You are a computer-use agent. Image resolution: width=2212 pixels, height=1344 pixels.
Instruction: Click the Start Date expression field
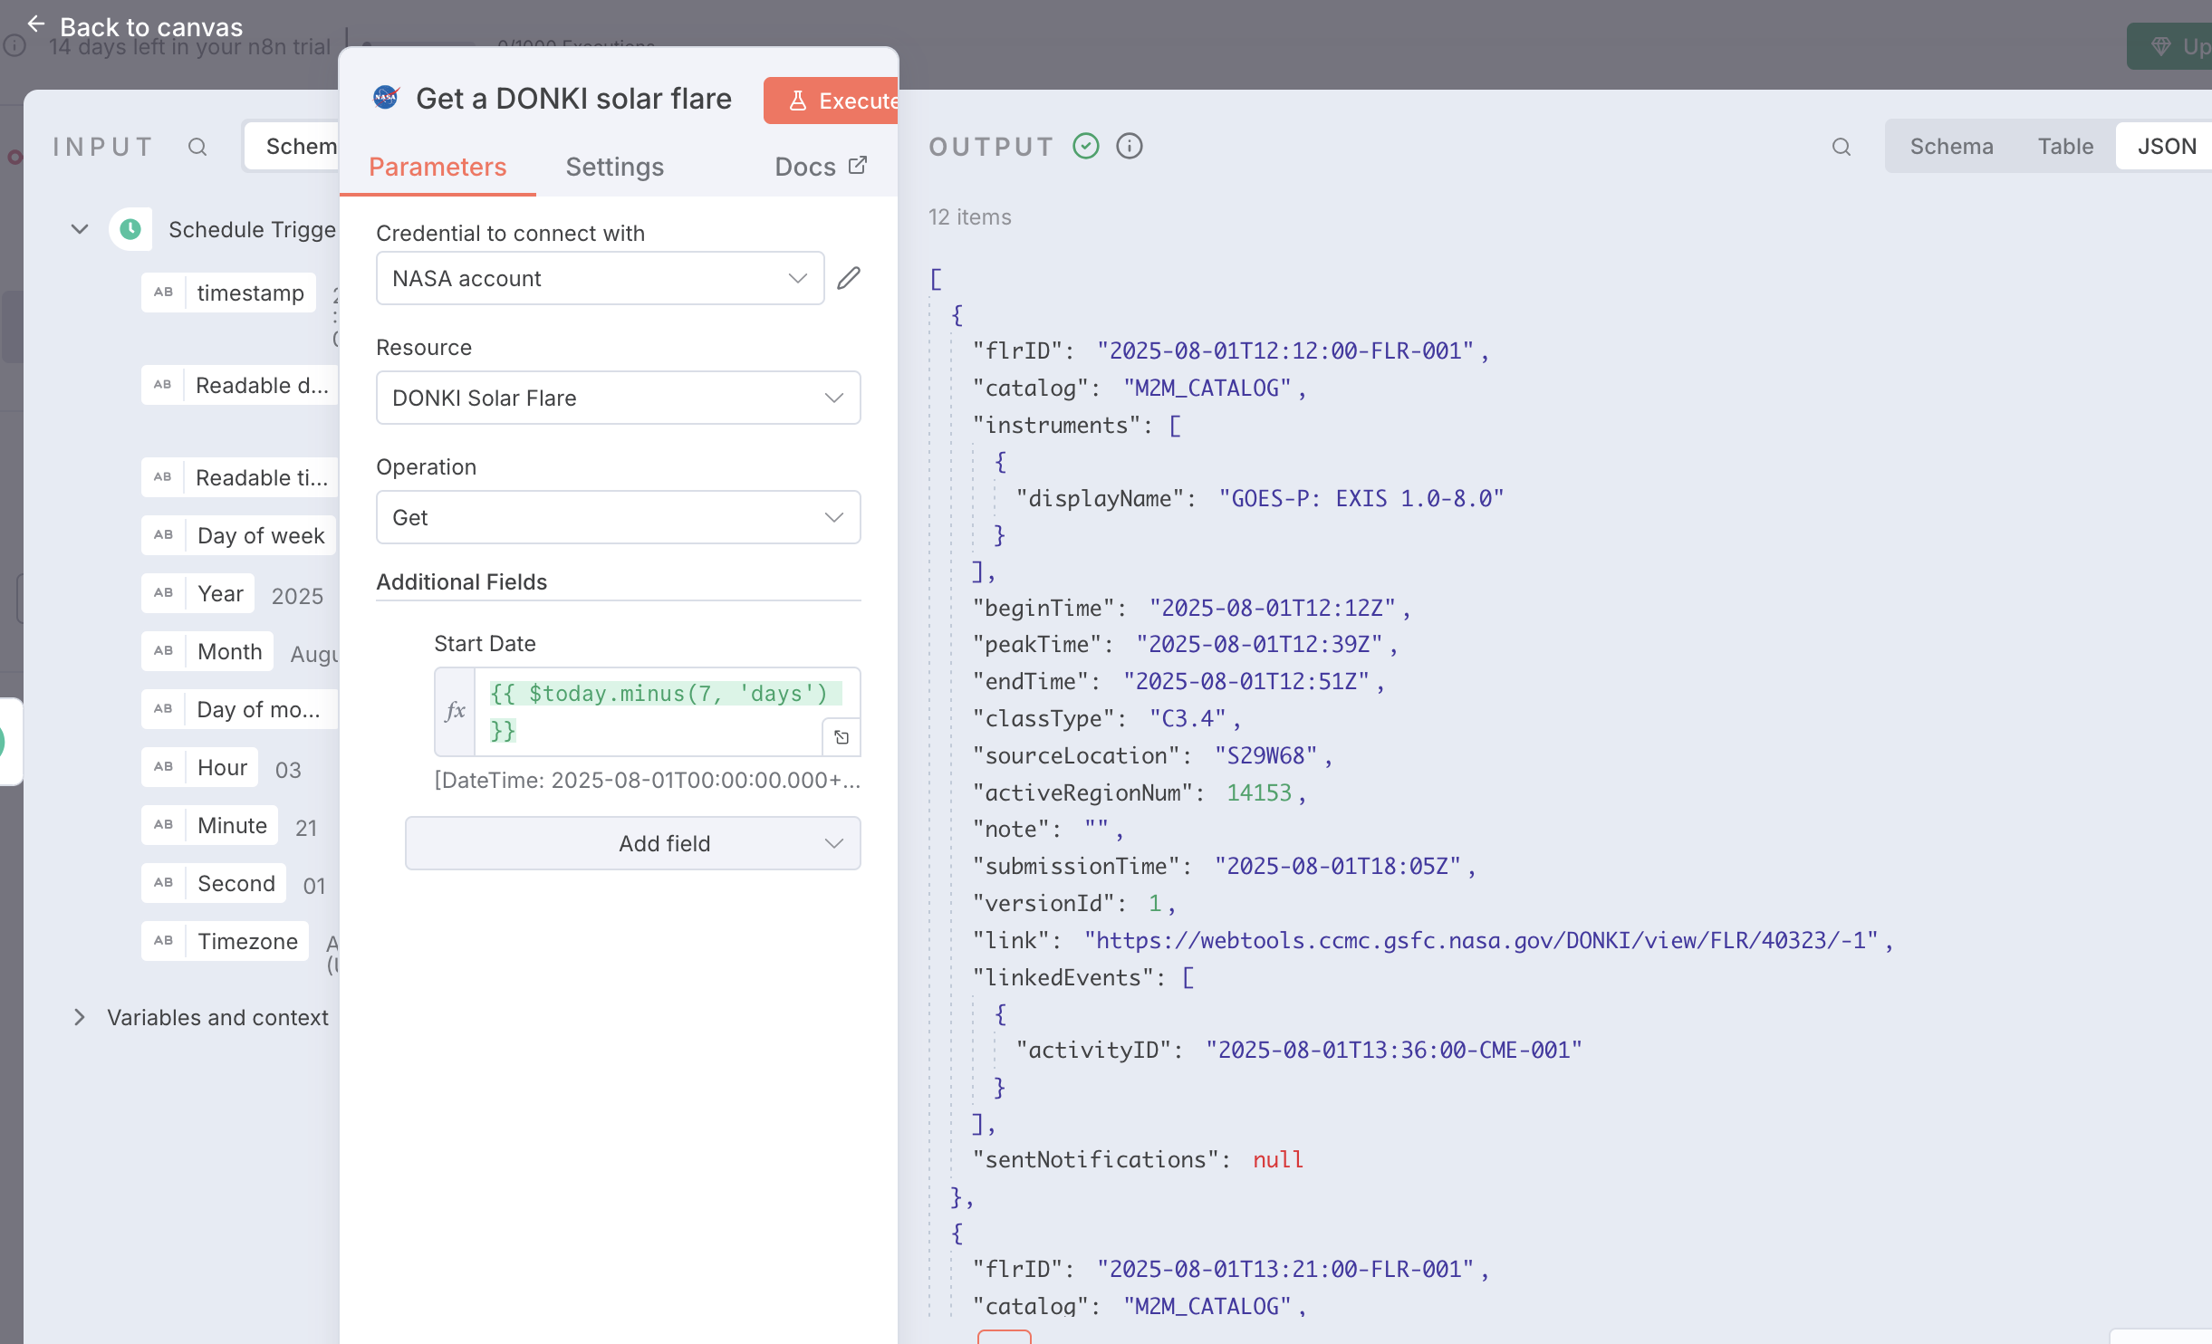pyautogui.click(x=648, y=711)
